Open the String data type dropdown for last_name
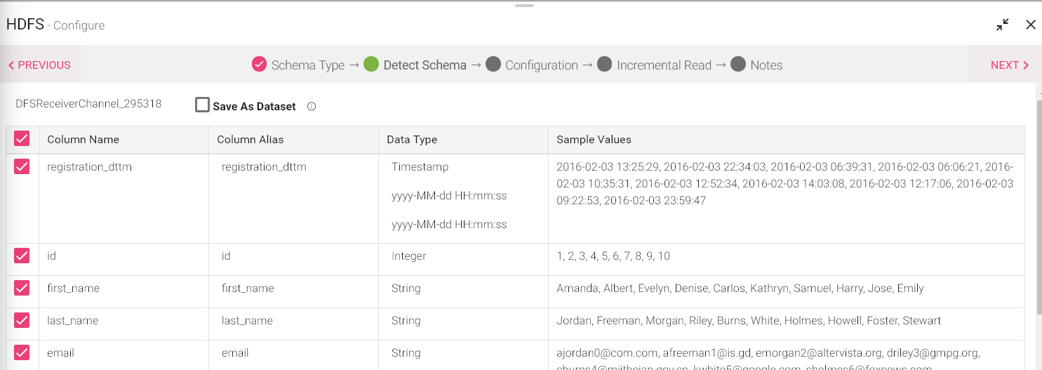1042x370 pixels. coord(406,321)
